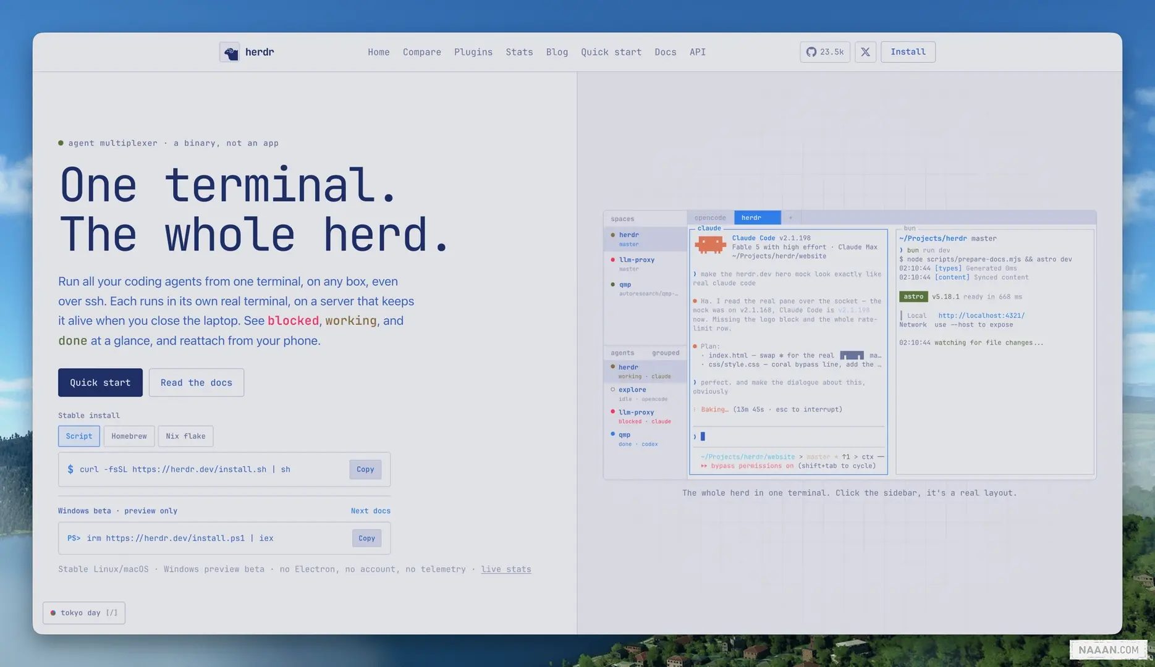
Task: Select the herdr working claude agent
Action: coord(645,371)
